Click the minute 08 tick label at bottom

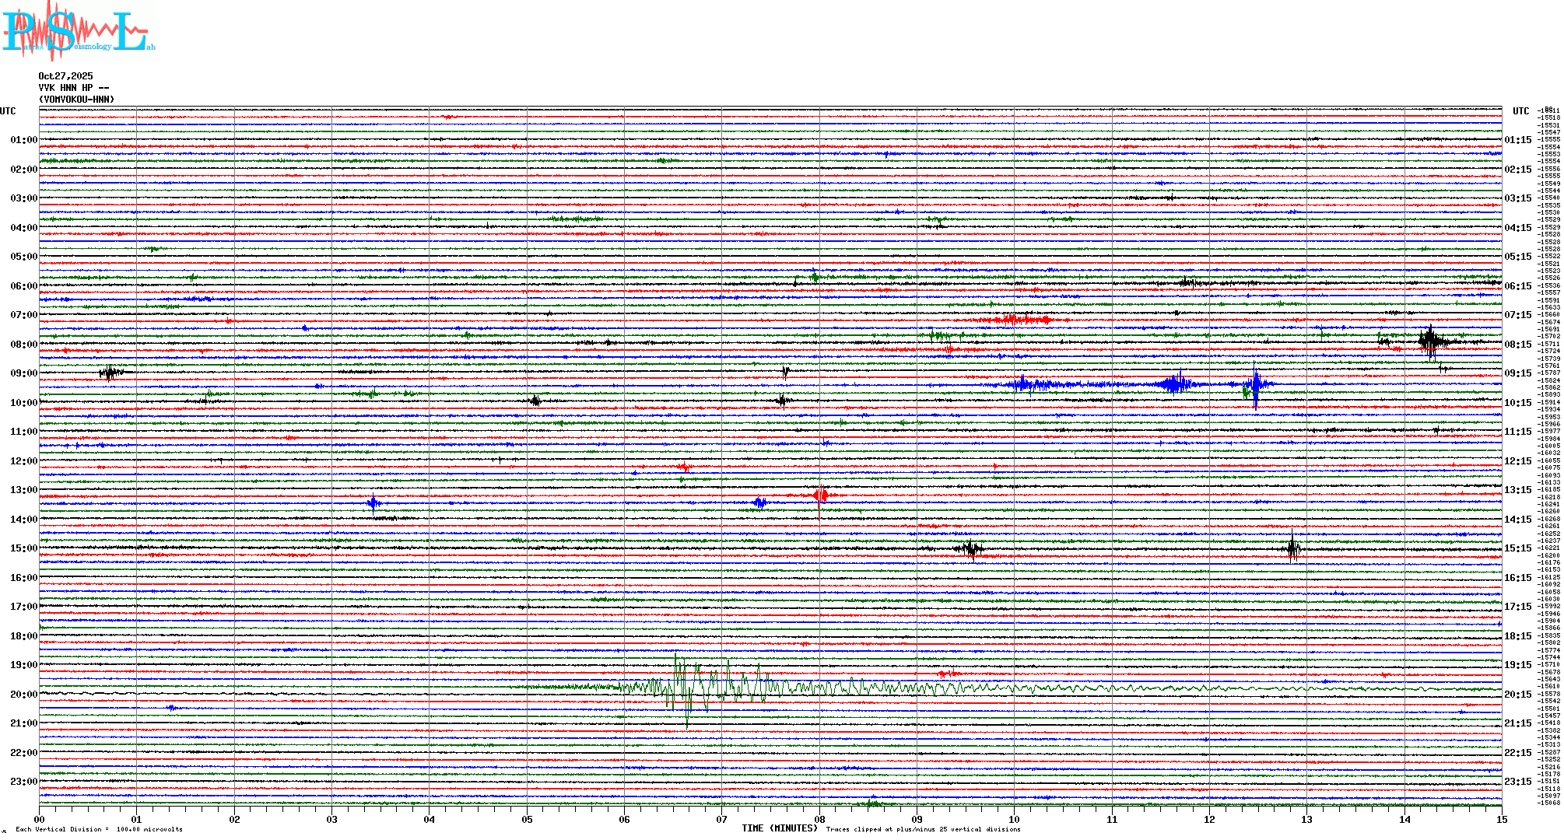[819, 819]
